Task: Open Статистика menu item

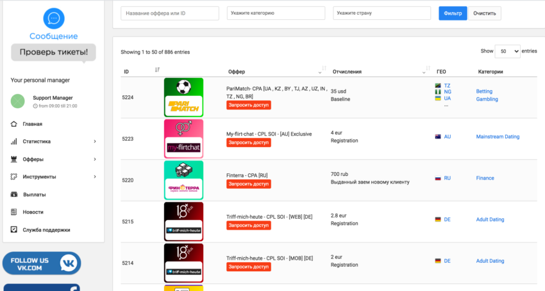Action: [x=37, y=141]
